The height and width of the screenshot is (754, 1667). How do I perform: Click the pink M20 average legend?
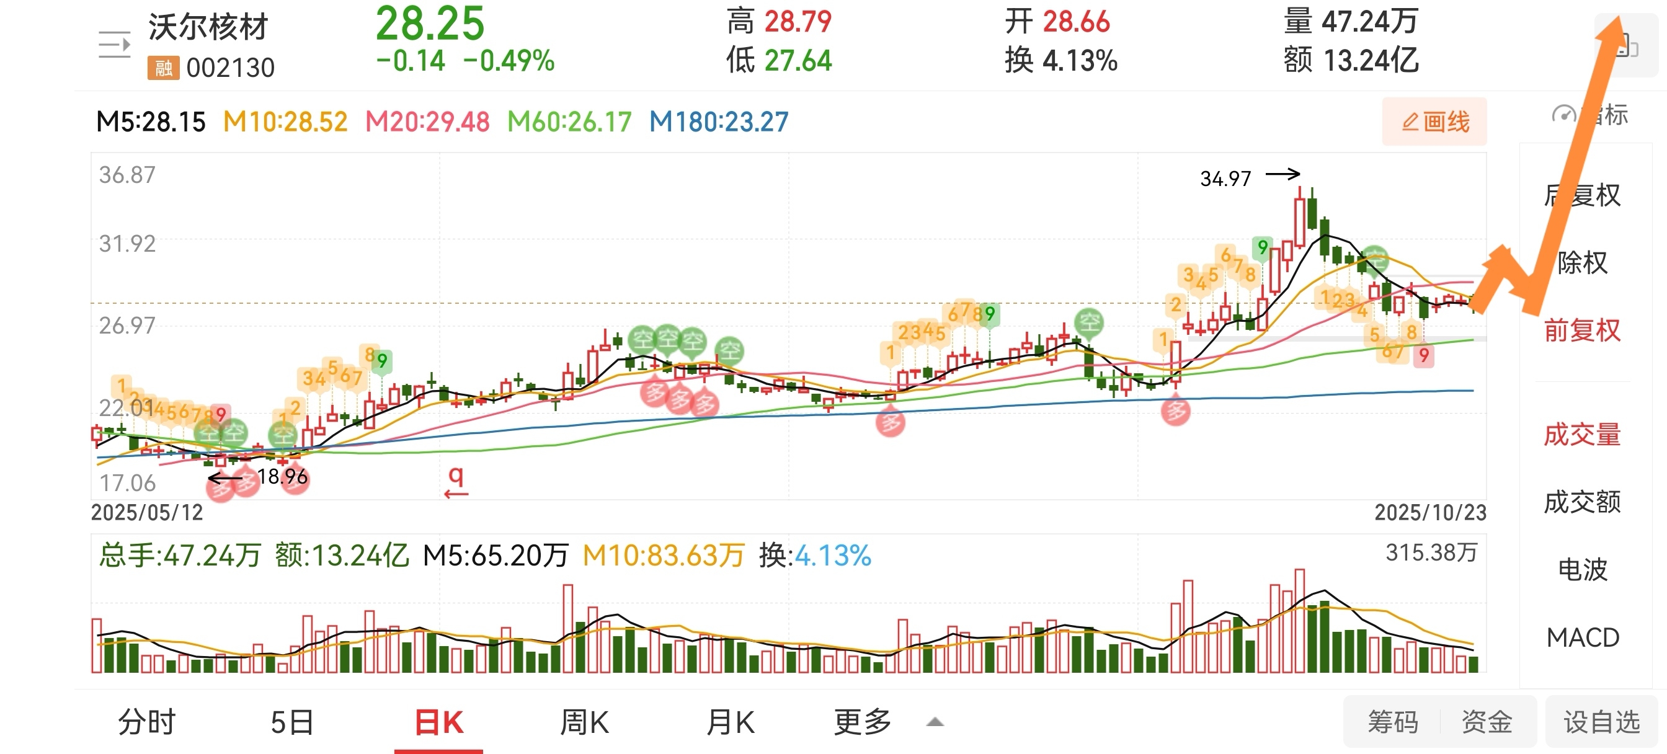point(427,122)
